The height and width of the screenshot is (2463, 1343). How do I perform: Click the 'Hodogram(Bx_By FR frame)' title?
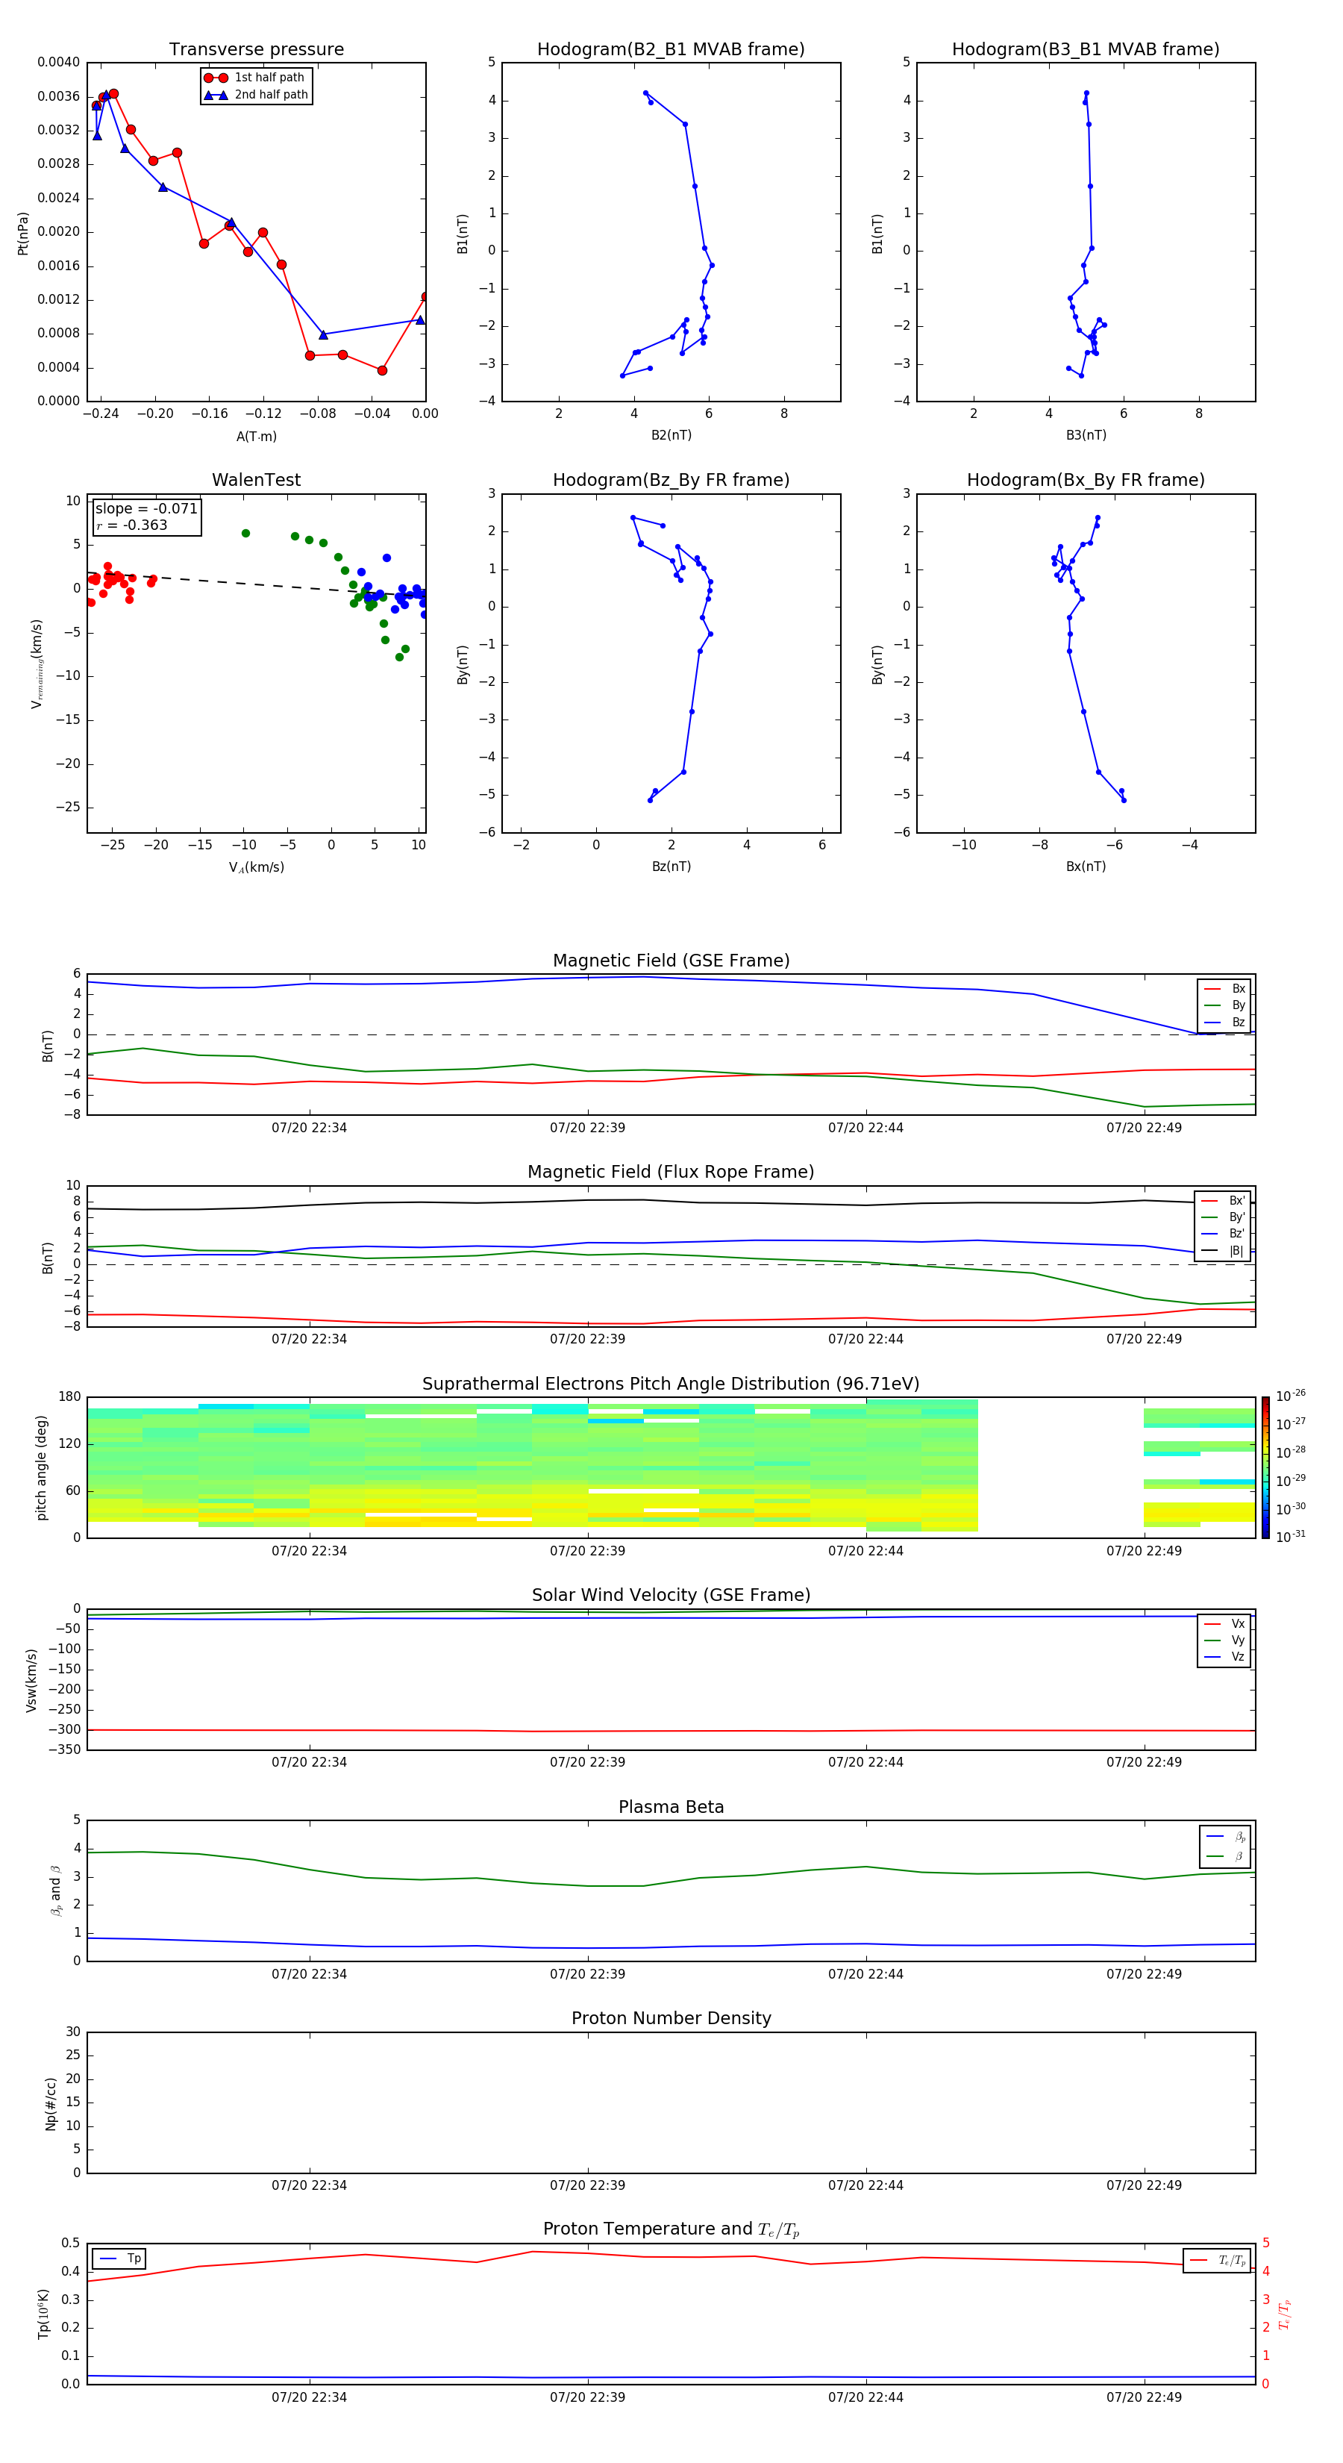pos(1086,480)
